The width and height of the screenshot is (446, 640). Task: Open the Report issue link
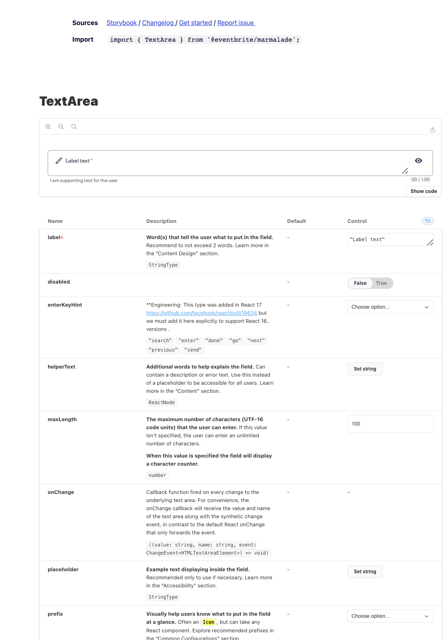(x=236, y=23)
